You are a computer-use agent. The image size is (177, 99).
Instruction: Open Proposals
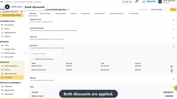pyautogui.click(x=8, y=86)
